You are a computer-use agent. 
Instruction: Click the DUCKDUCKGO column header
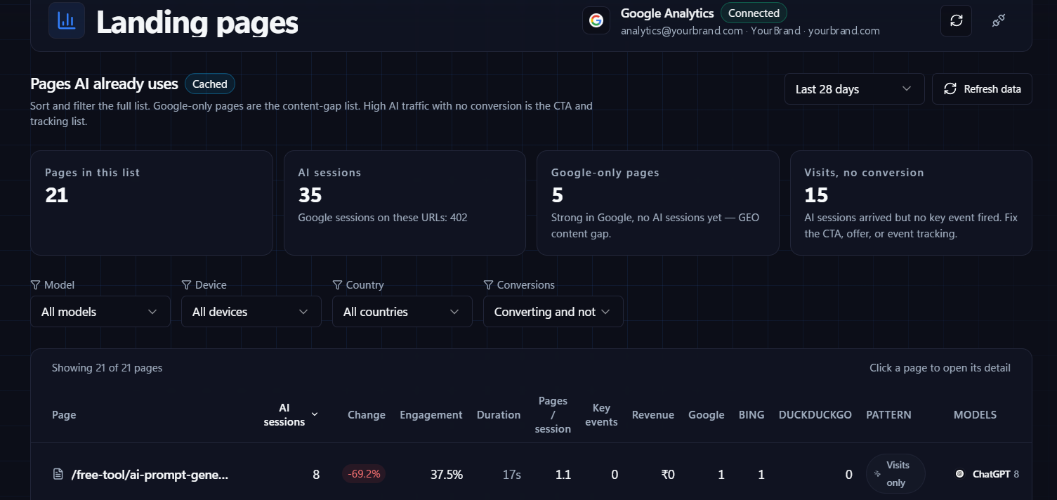tap(815, 415)
